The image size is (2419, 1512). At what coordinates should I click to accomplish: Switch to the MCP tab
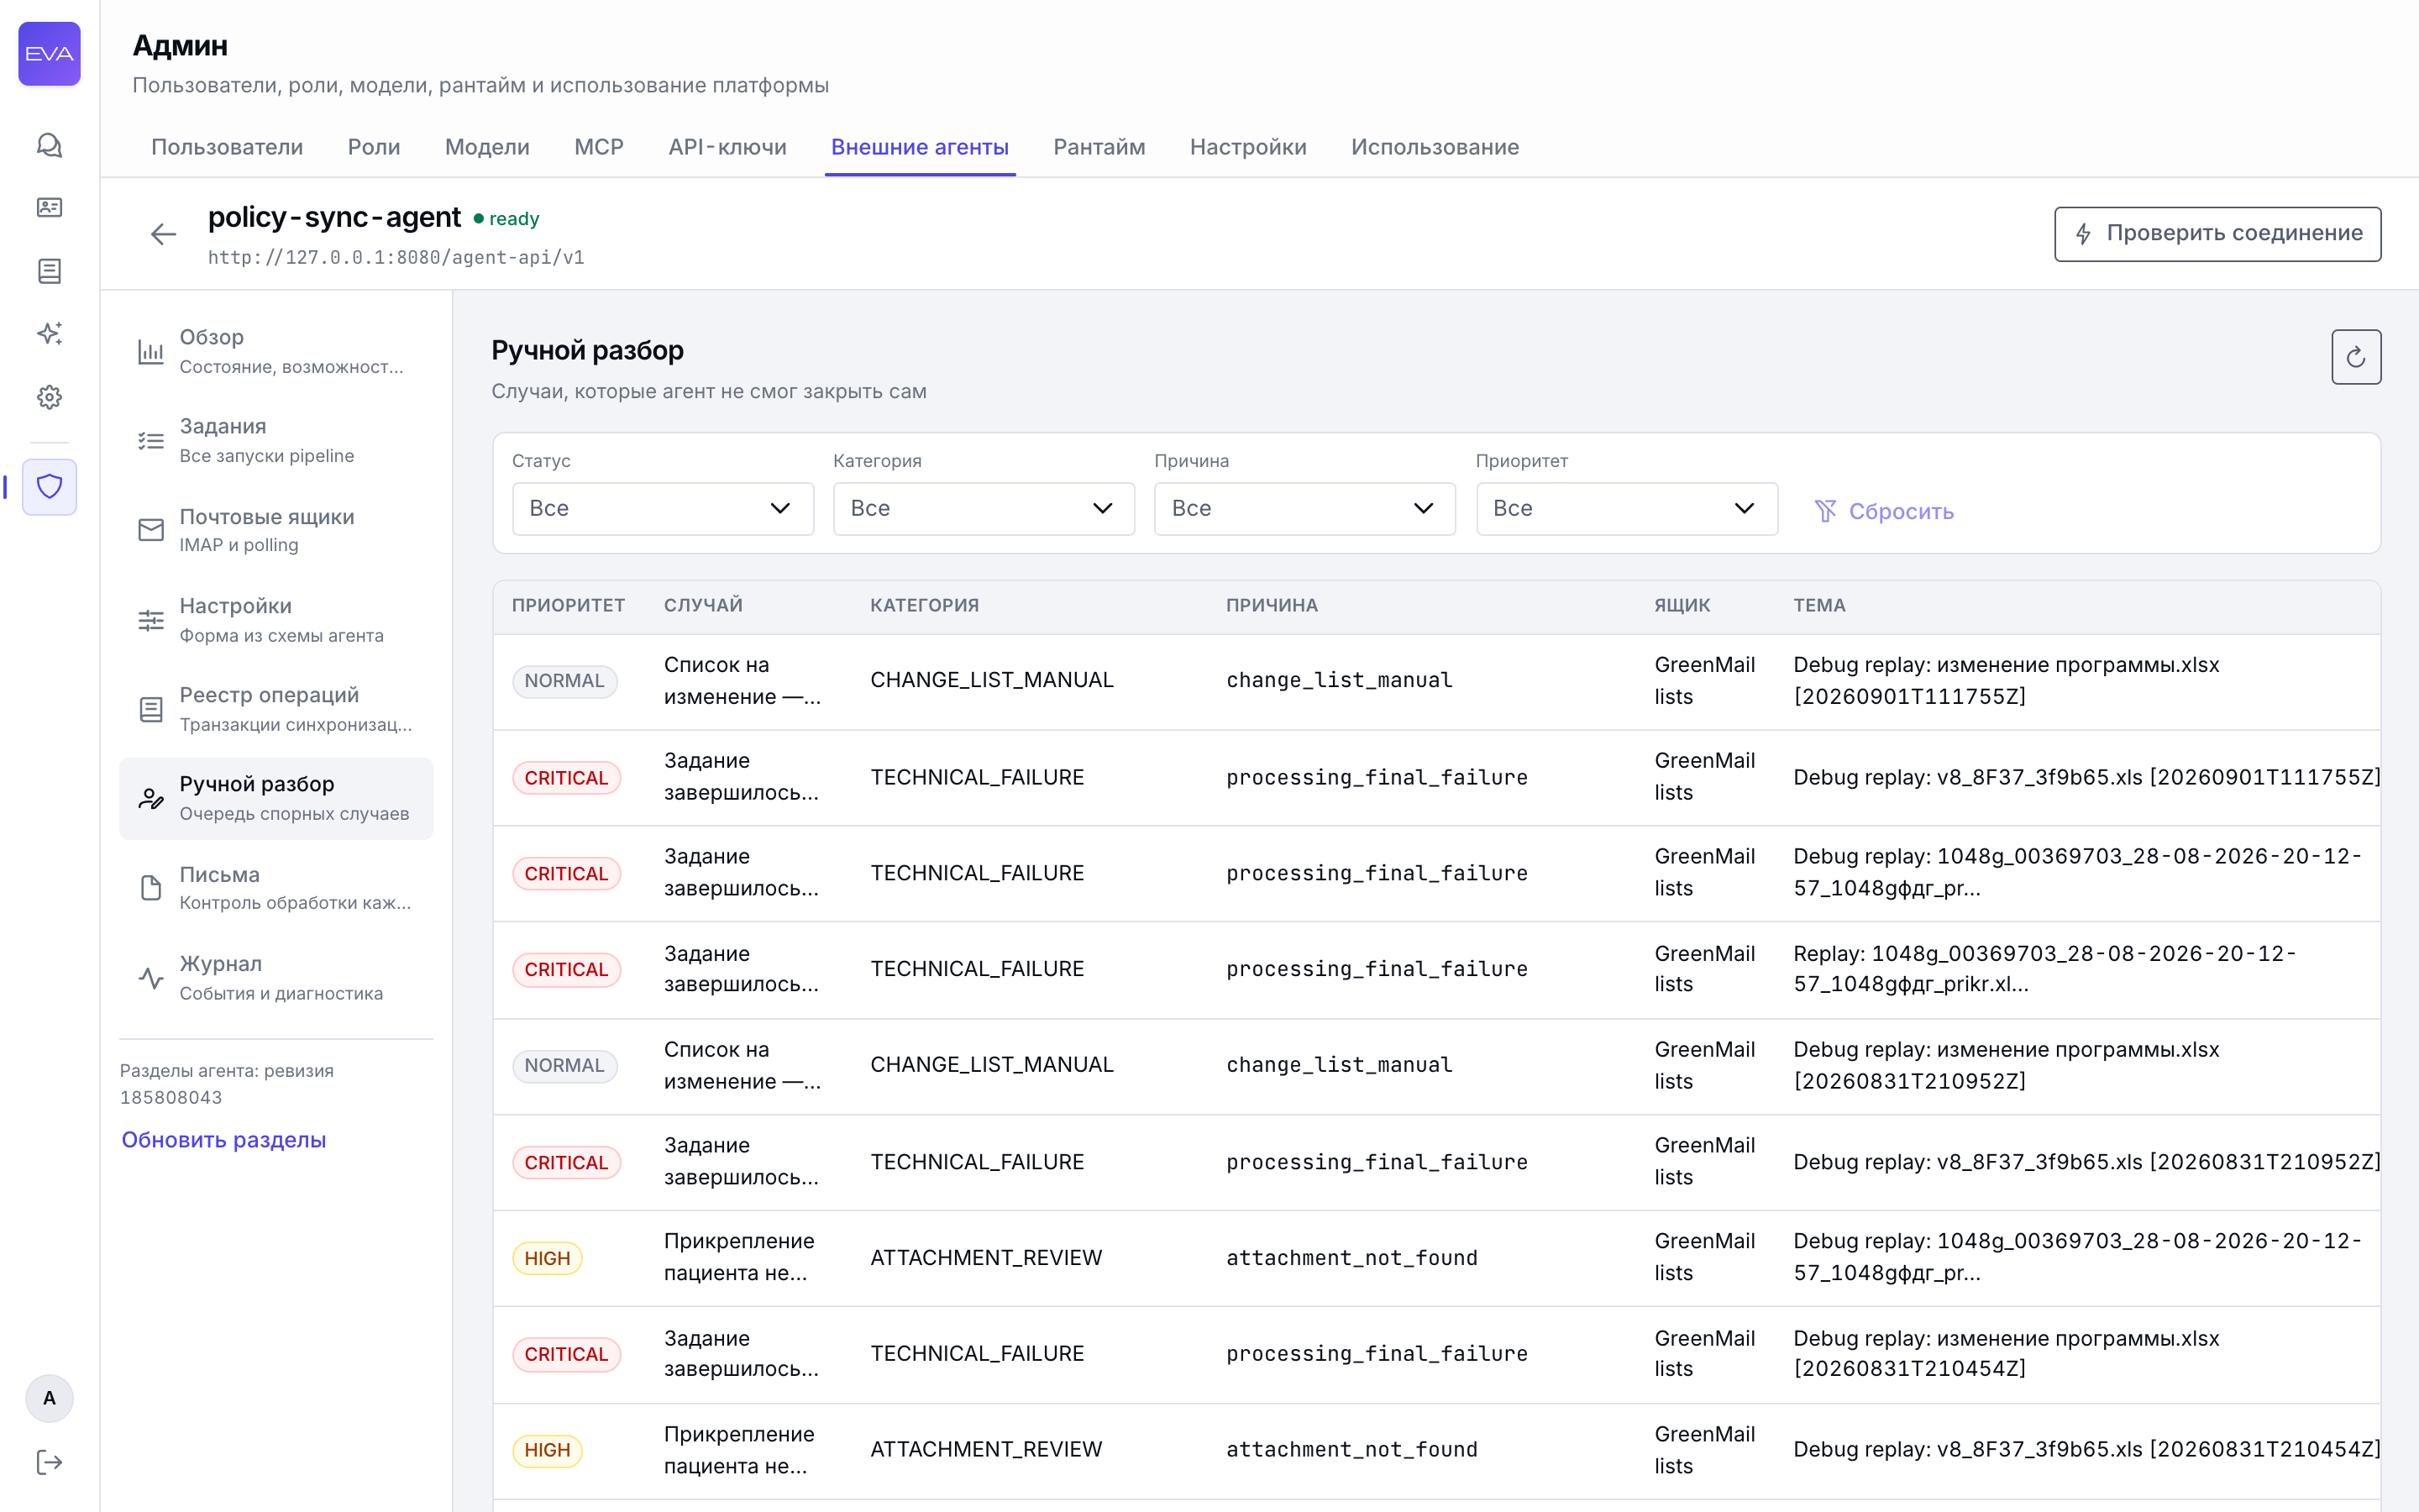tap(599, 147)
